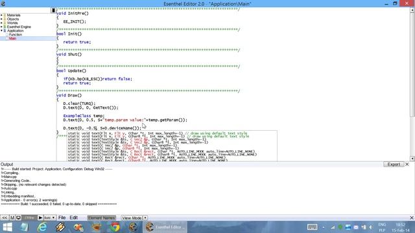Click the Play button to run the project
415x233 pixels.
[x=40, y=218]
